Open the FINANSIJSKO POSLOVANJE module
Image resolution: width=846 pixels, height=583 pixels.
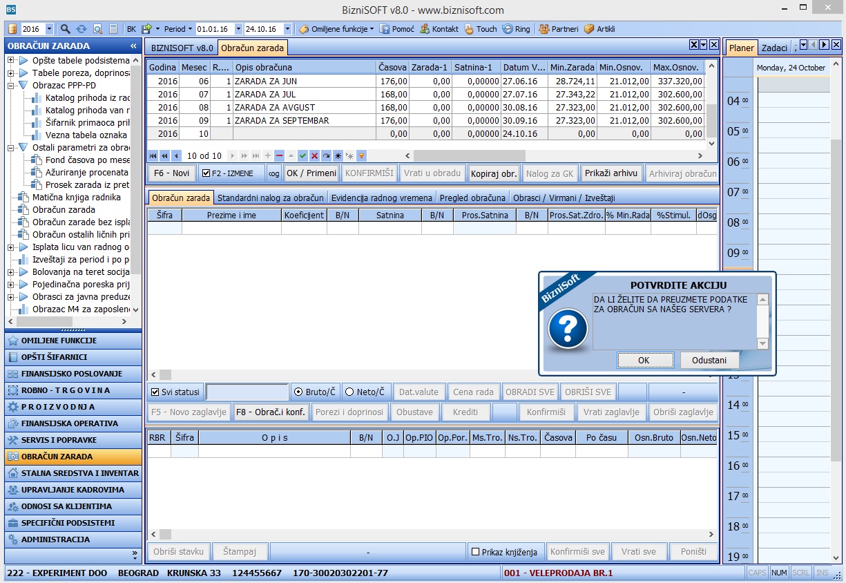(x=72, y=374)
